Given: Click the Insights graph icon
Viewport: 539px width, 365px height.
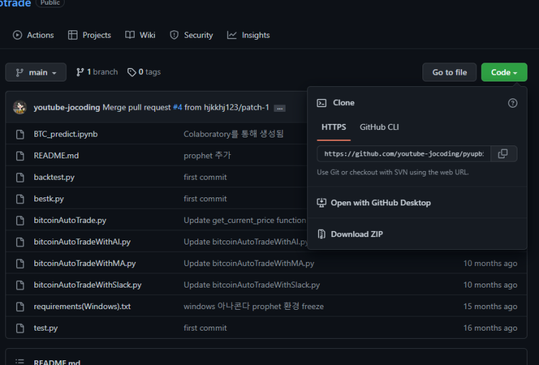Looking at the screenshot, I should coord(232,35).
